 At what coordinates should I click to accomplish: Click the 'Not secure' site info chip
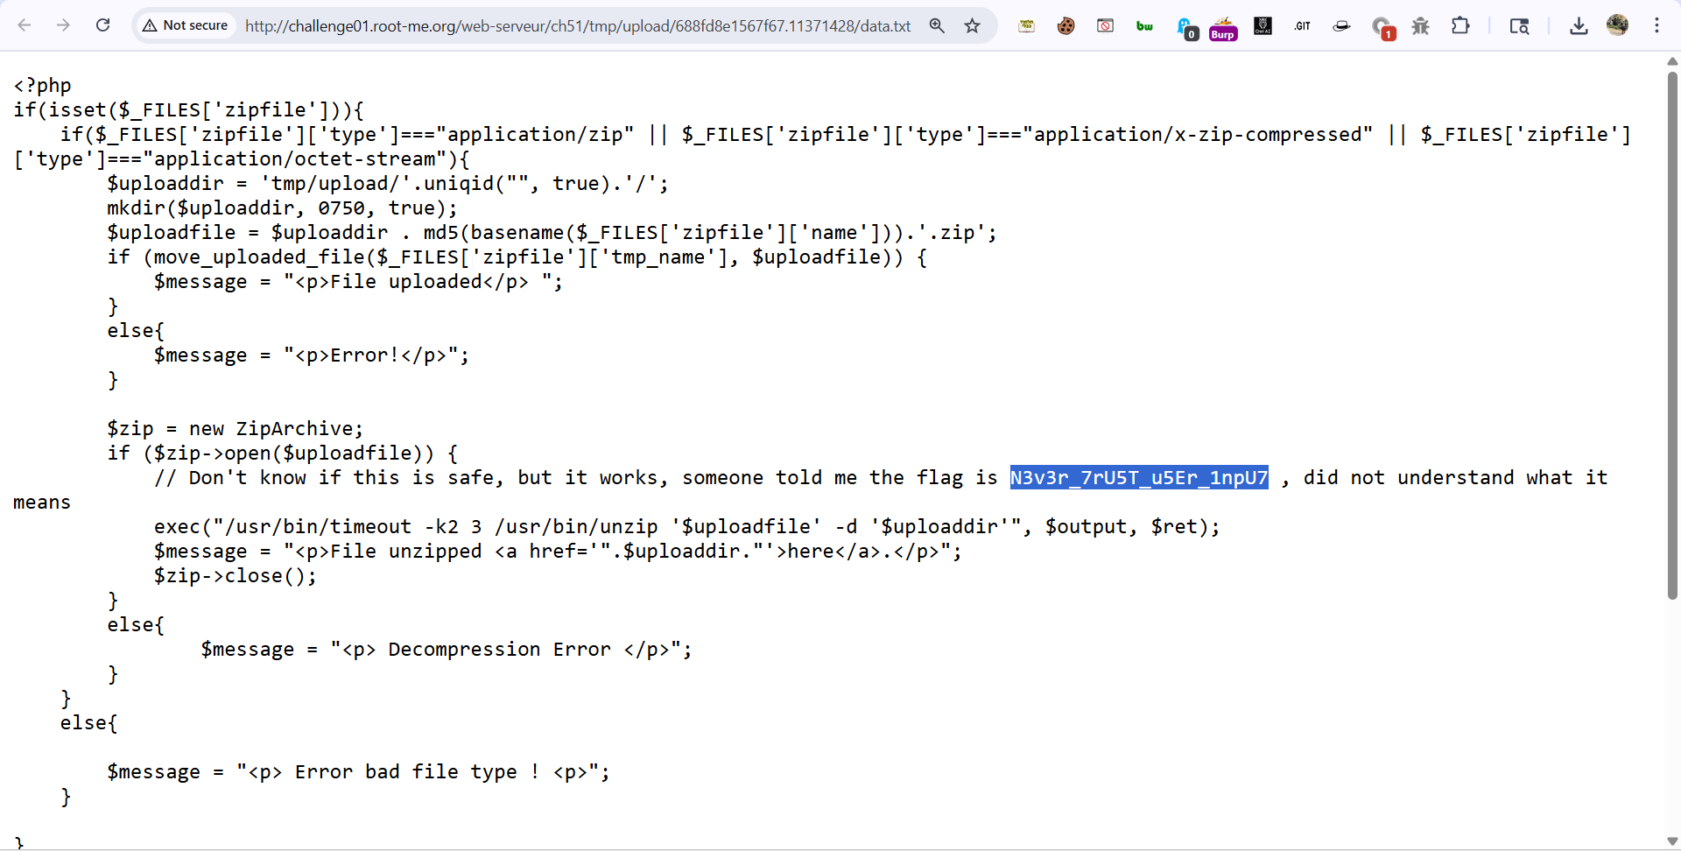[x=186, y=25]
